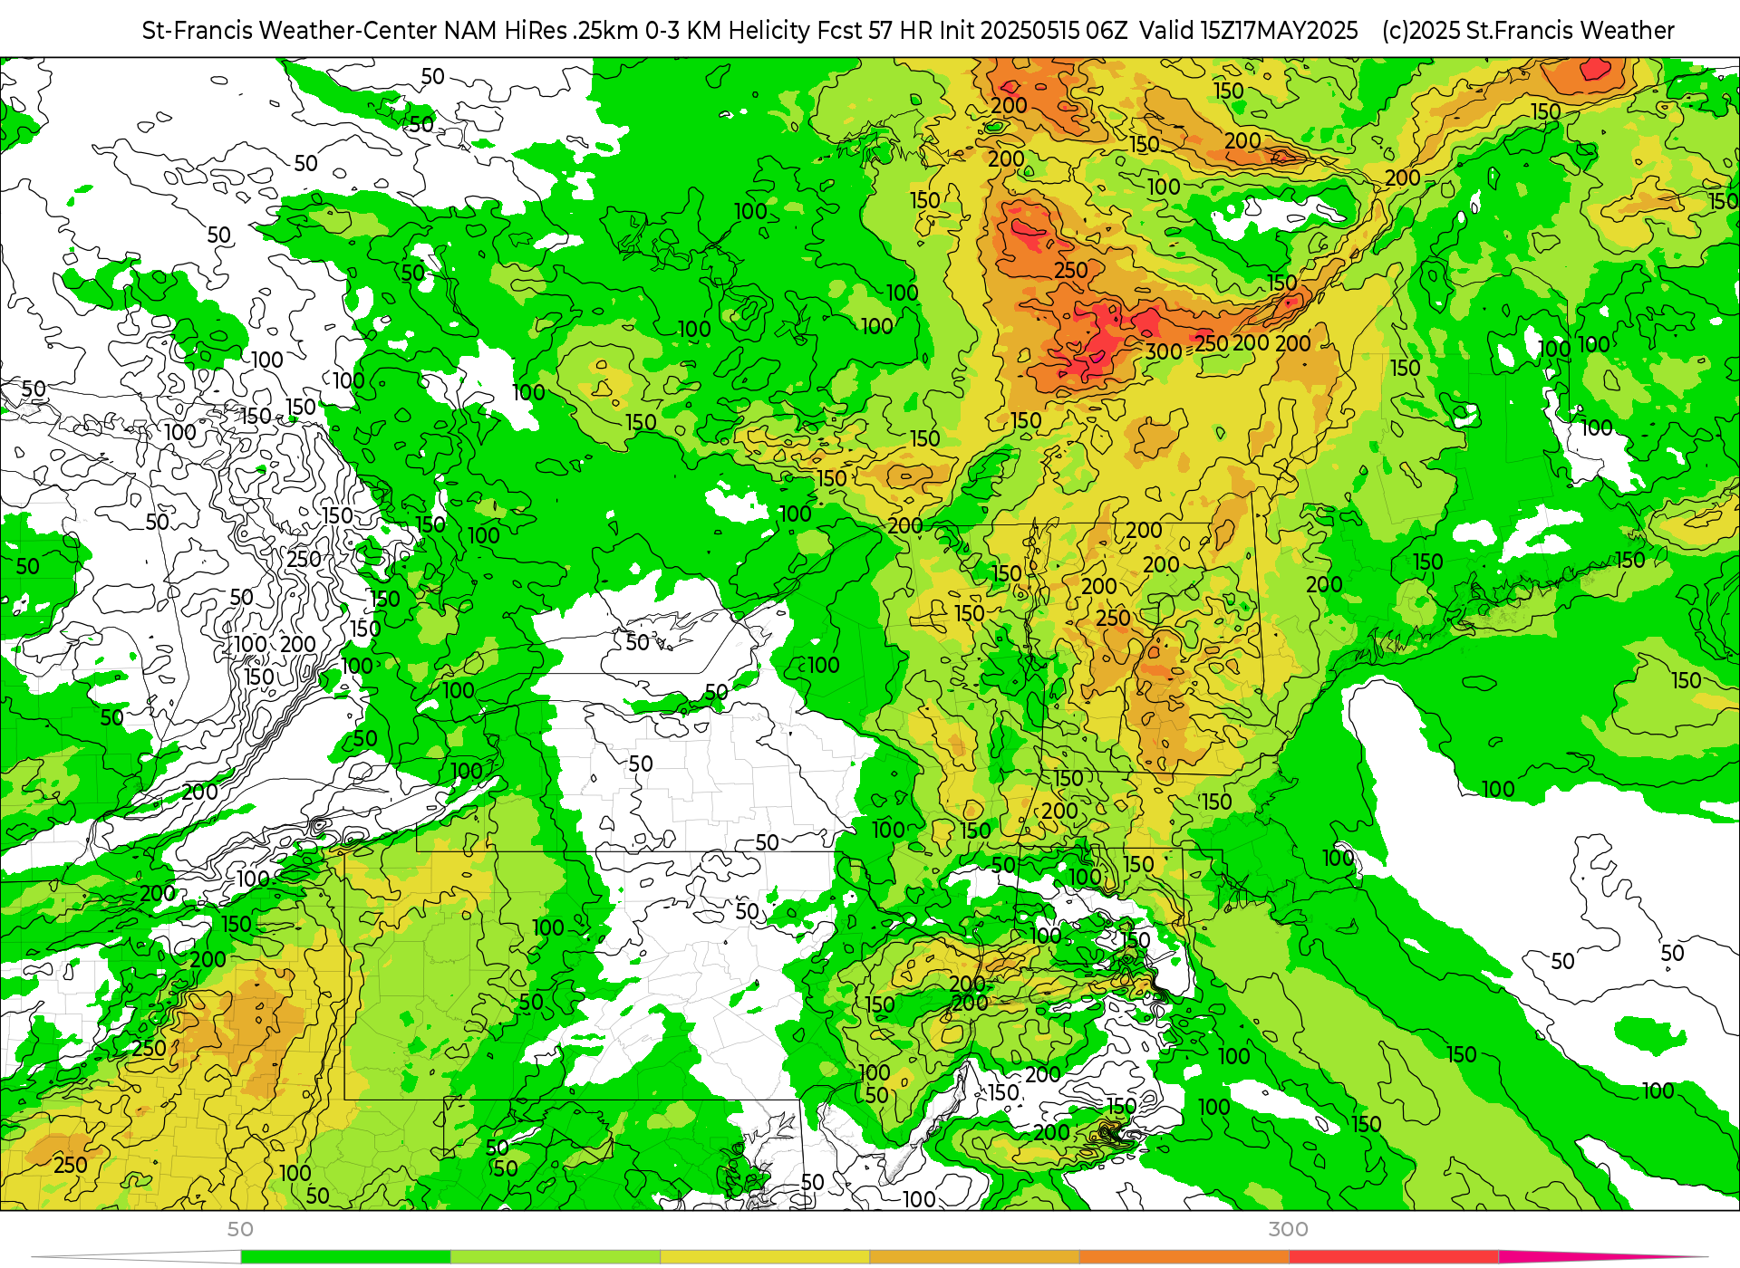Click '(c)2025 St.Francis Weather' copyright text
Screen dimensions: 1740x1268
click(x=1528, y=31)
